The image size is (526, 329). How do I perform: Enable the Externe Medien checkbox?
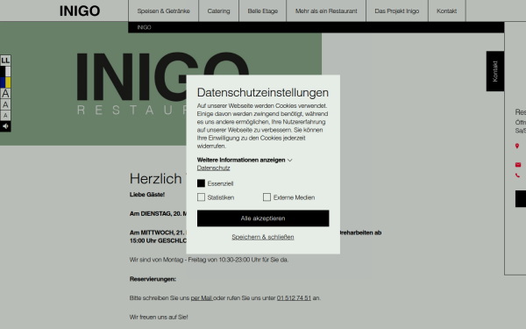[x=267, y=197]
